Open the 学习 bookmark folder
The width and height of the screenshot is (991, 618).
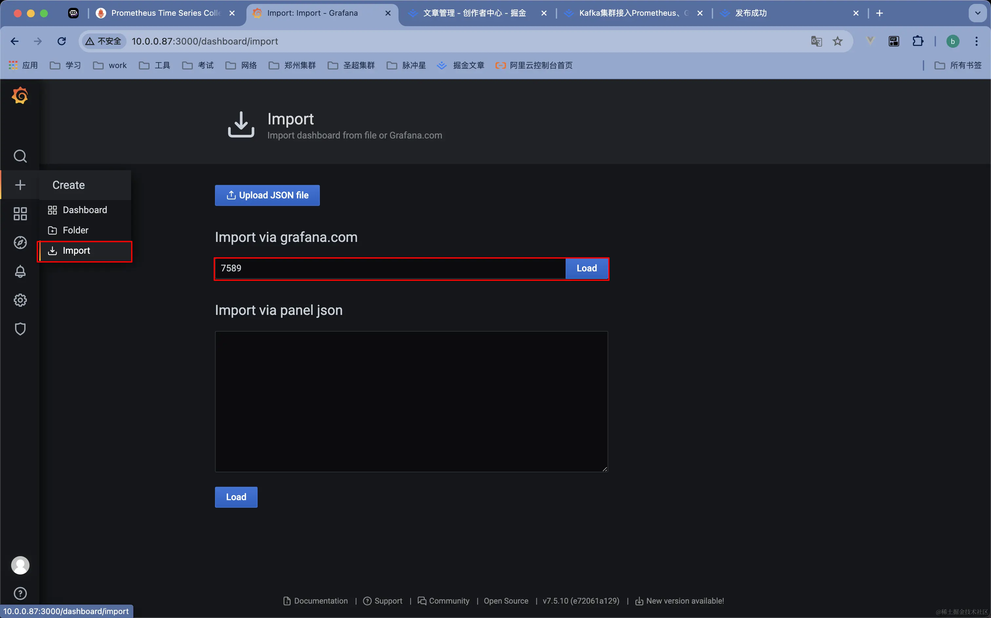tap(65, 65)
